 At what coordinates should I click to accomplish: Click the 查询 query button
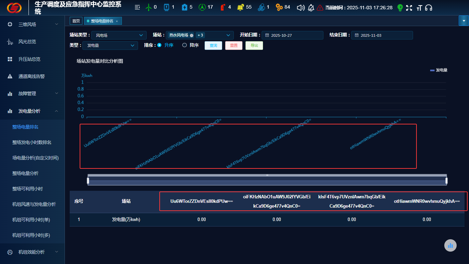click(x=213, y=45)
